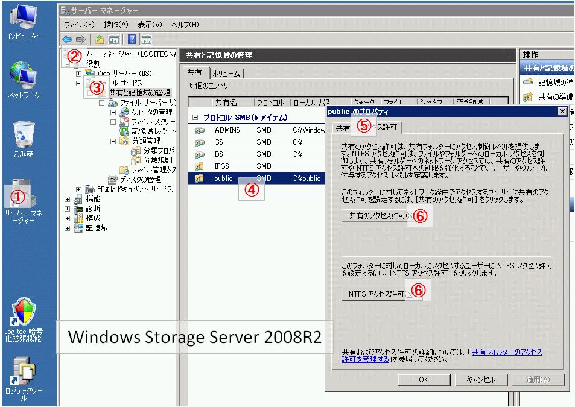
Task: Select the 共有 tab in the public properties dialog
Action: (x=343, y=128)
